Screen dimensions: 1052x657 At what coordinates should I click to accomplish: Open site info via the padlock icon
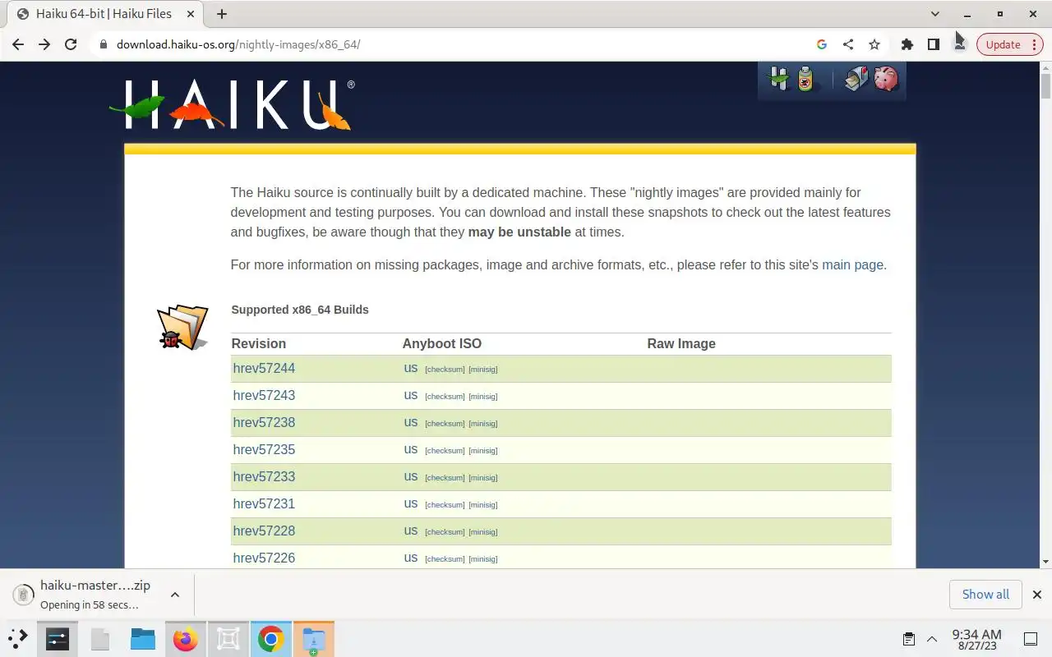tap(104, 44)
